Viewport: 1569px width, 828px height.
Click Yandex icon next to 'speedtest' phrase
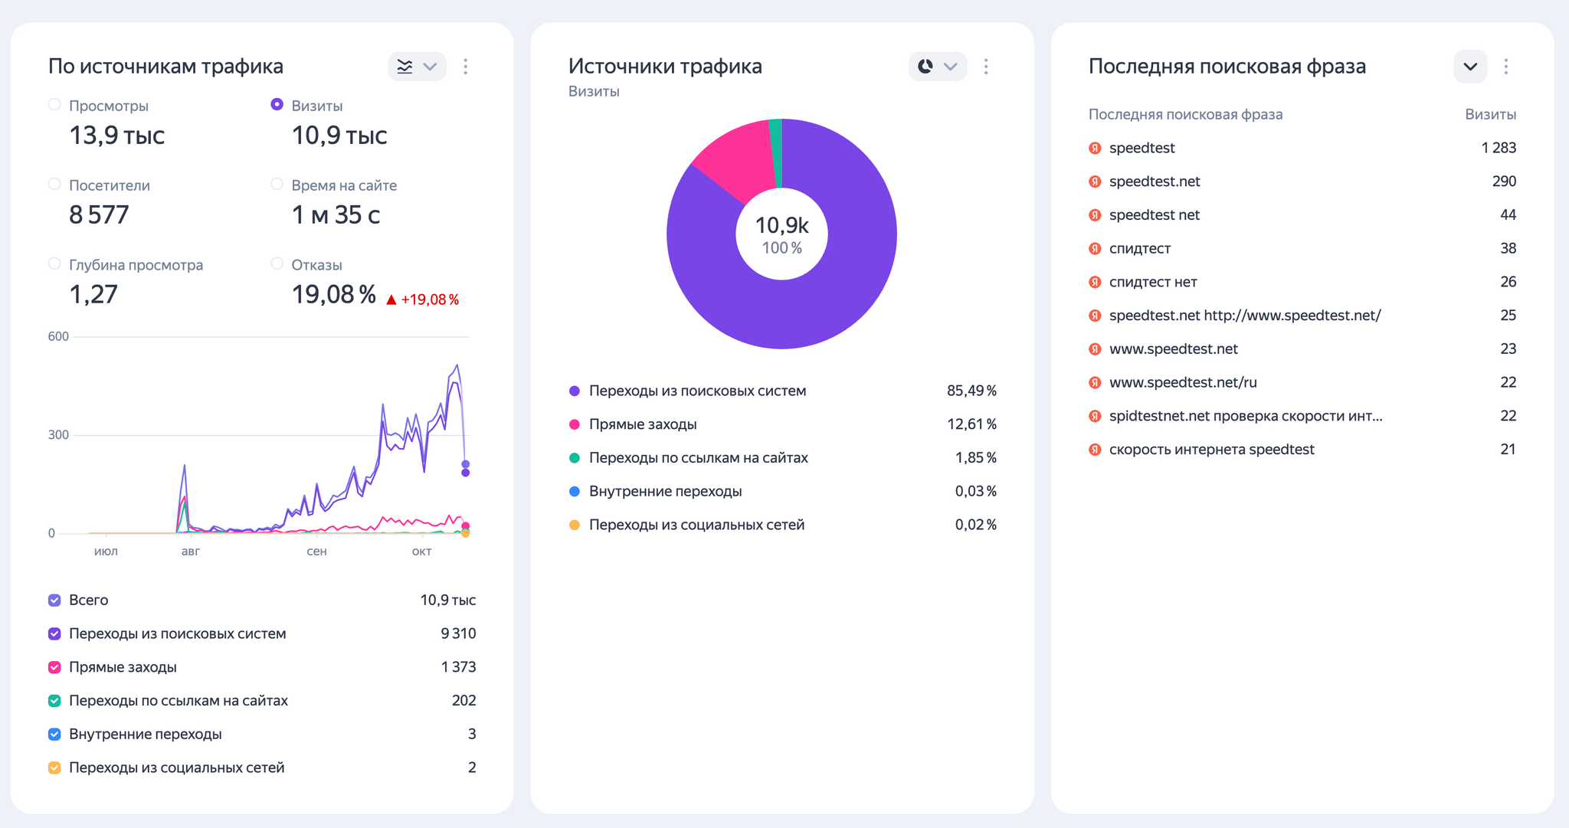[1095, 148]
